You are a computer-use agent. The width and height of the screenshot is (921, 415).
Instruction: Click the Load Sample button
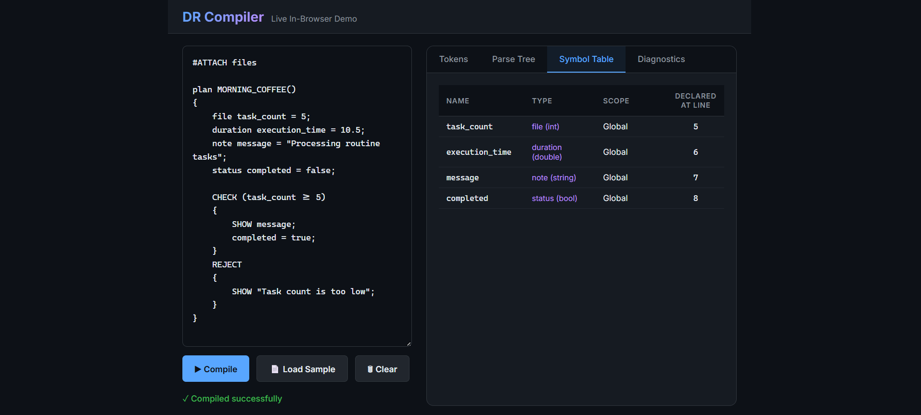click(x=302, y=369)
